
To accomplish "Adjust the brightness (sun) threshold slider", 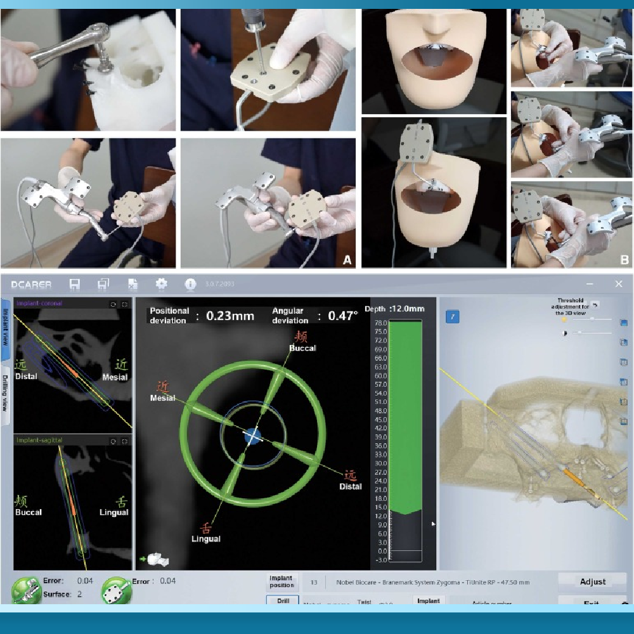I will (592, 320).
